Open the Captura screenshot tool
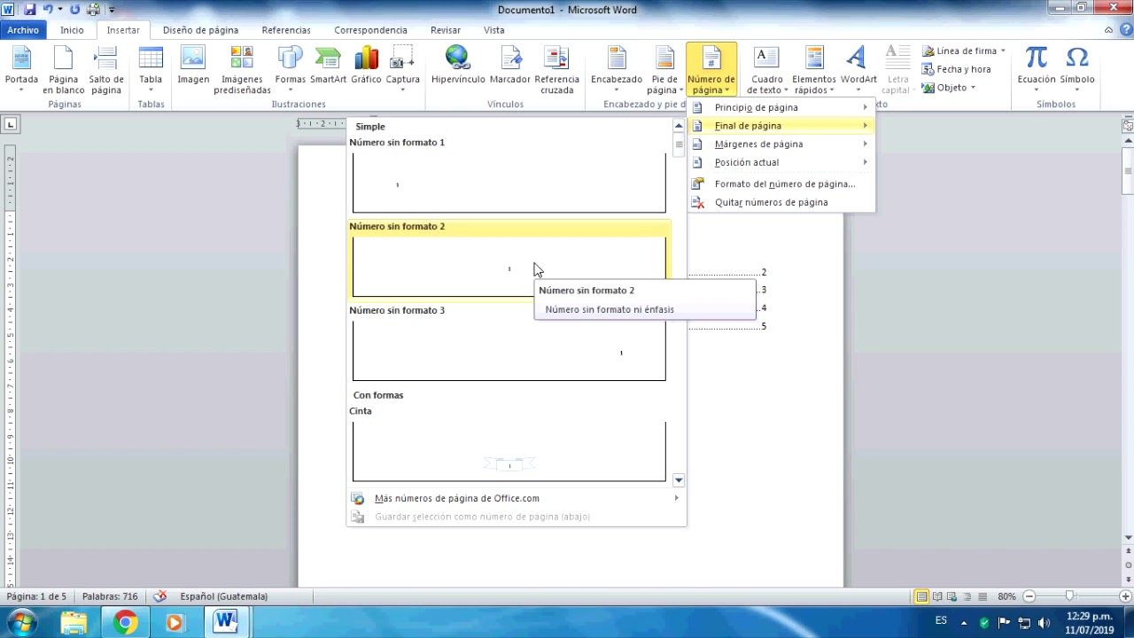Screen dimensions: 1134x638 (x=402, y=70)
